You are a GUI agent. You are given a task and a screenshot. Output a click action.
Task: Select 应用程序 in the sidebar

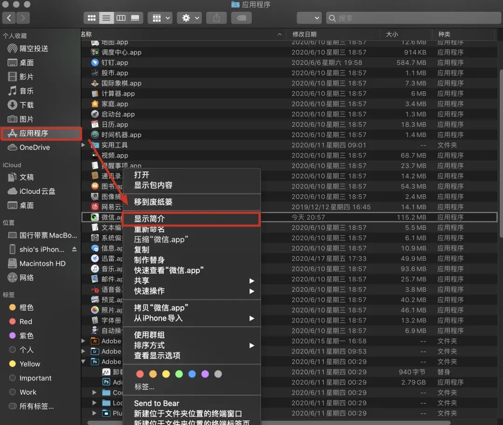coord(41,134)
